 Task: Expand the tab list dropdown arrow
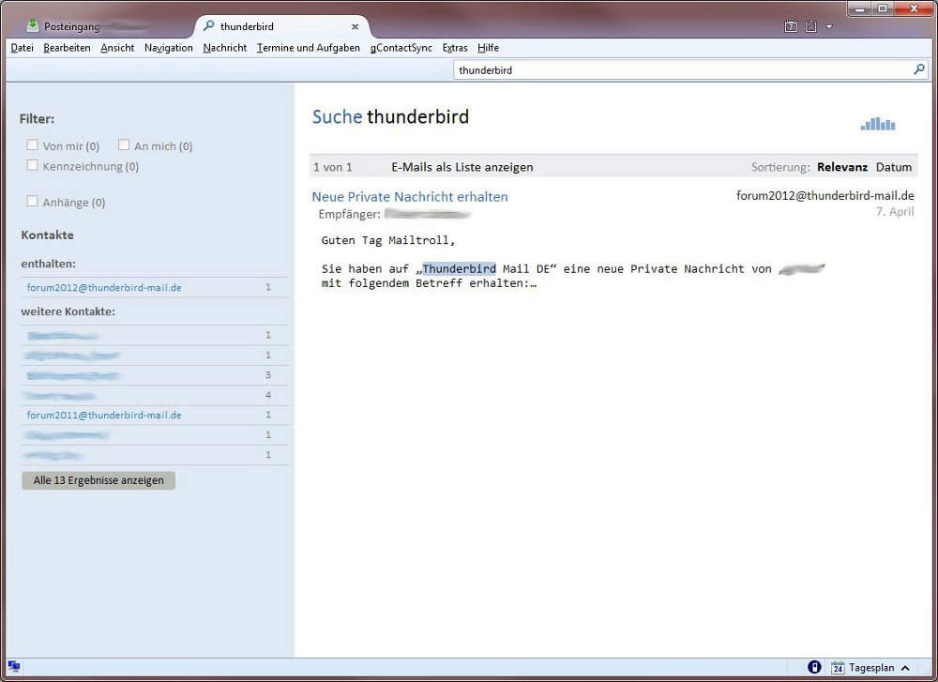829,26
